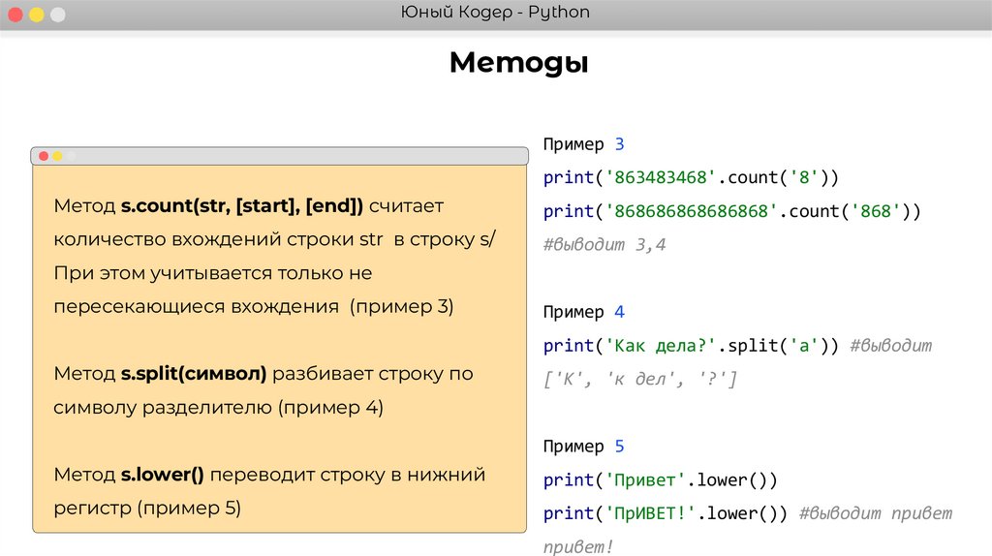Click the code line counting '868' occurrences
Screen dimensions: 992x556
click(730, 211)
